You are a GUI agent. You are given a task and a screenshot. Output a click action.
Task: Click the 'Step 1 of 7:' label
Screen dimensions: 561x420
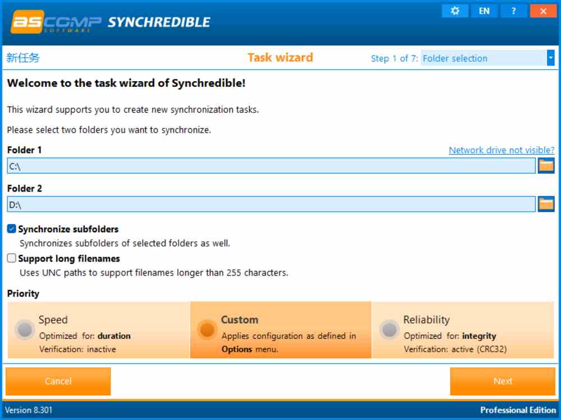[394, 58]
